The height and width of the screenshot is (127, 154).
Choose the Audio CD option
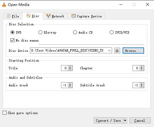[75, 32]
